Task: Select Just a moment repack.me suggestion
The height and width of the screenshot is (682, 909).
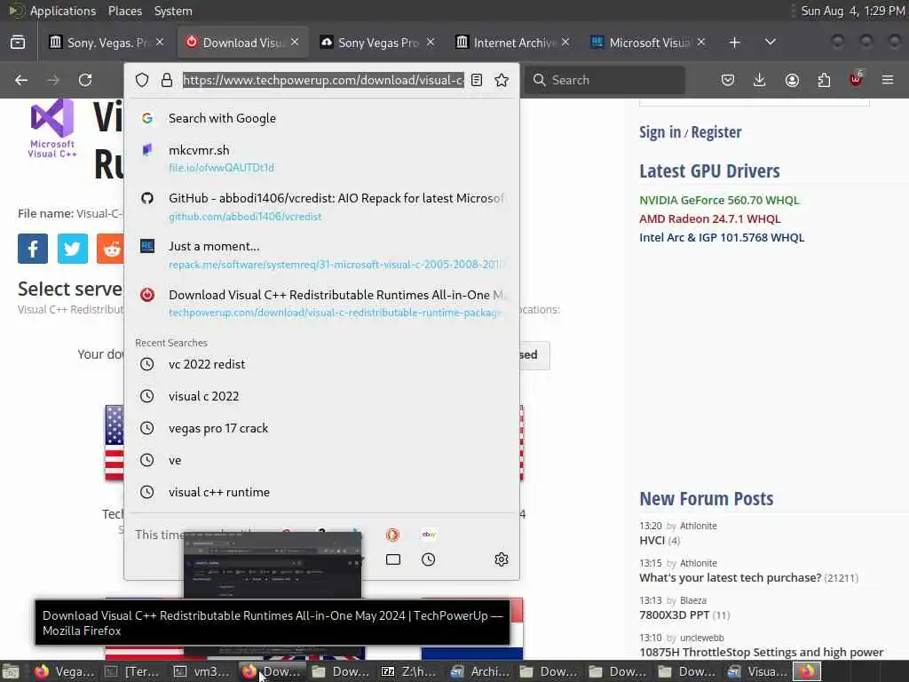Action: (321, 255)
